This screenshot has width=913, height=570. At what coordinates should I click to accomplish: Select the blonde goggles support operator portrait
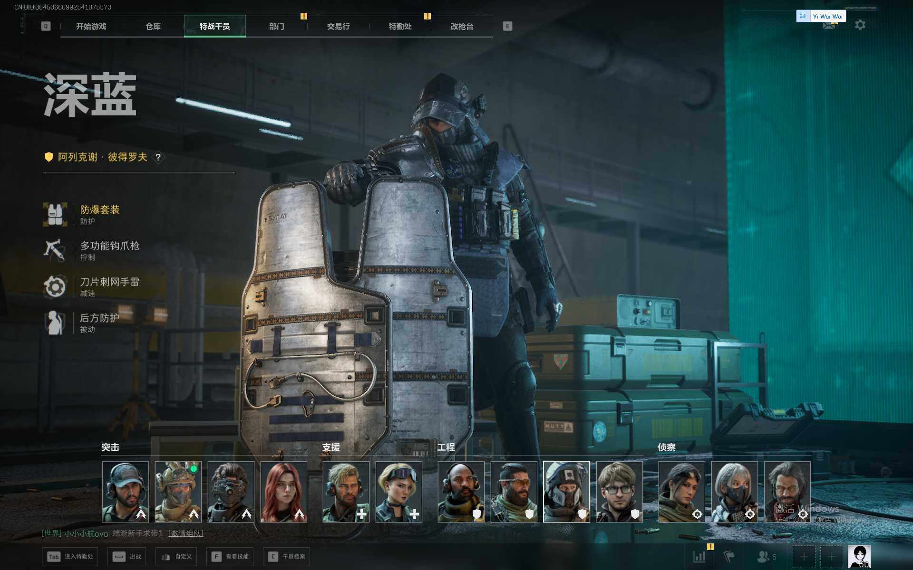[398, 492]
